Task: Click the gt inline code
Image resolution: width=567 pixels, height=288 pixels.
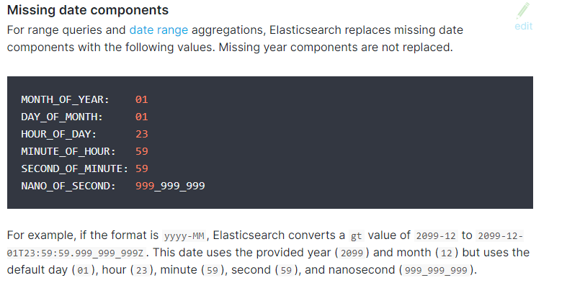Action: click(x=356, y=236)
